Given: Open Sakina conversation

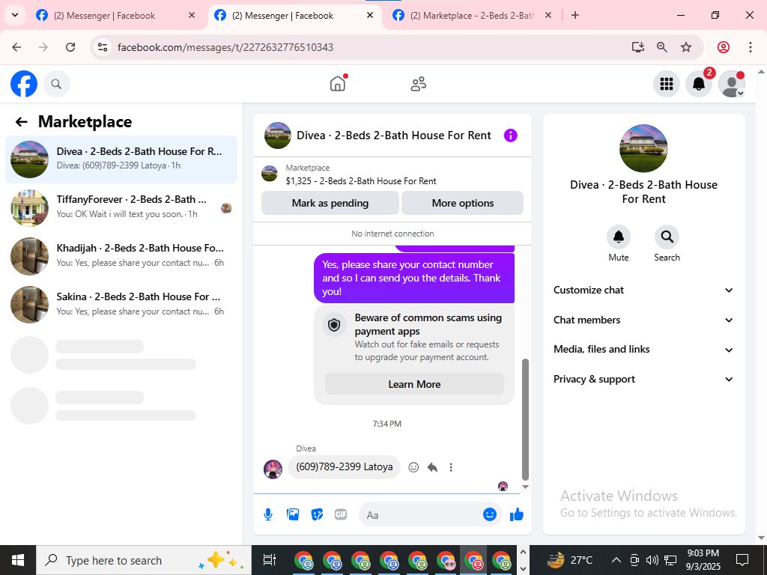Looking at the screenshot, I should pyautogui.click(x=121, y=305).
